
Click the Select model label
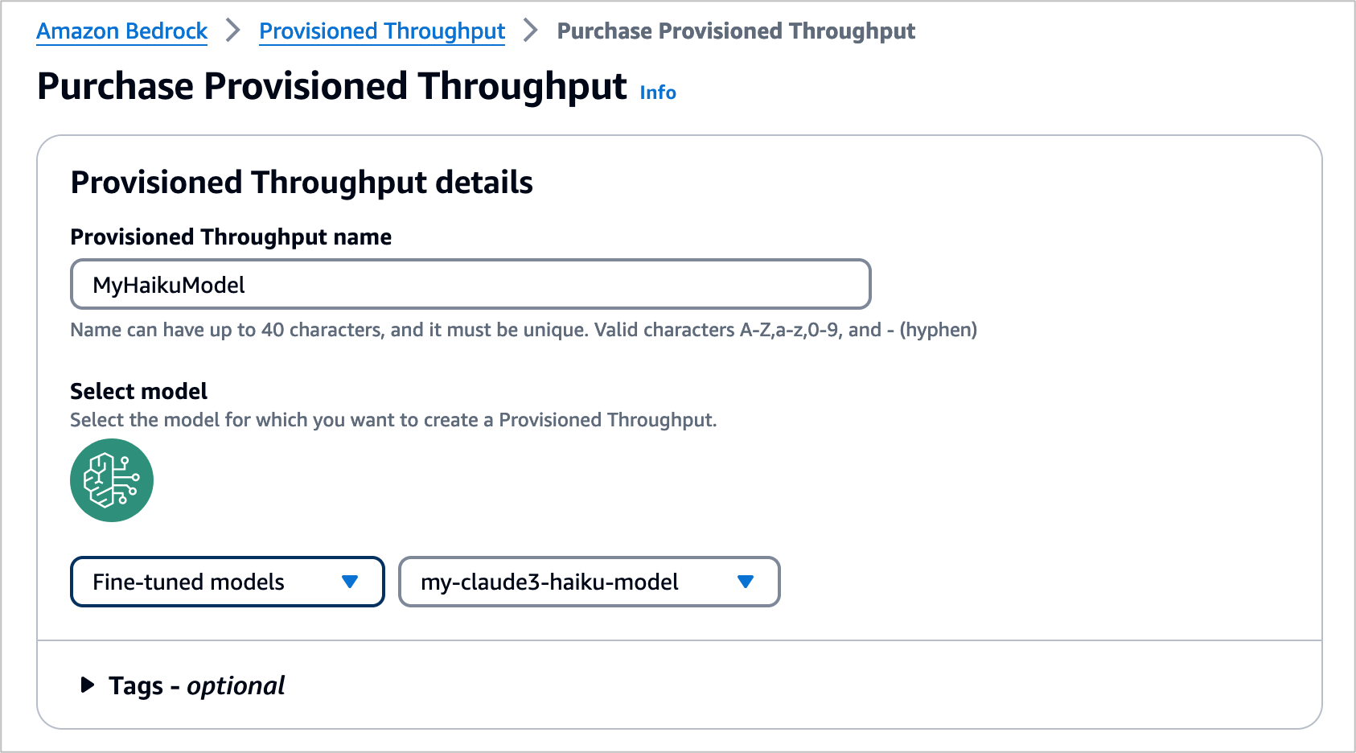click(138, 391)
